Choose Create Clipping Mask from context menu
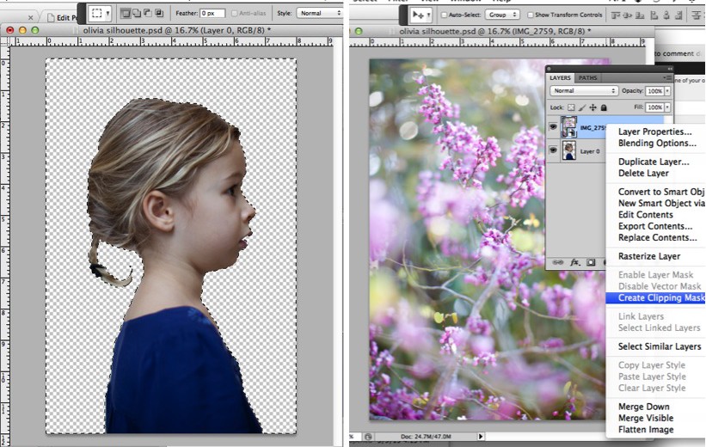The height and width of the screenshot is (447, 706). (x=655, y=297)
